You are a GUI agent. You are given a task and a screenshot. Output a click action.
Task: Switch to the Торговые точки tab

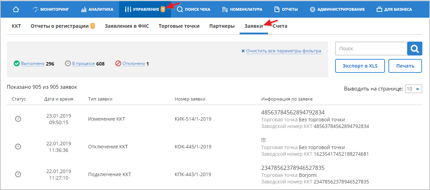[179, 26]
